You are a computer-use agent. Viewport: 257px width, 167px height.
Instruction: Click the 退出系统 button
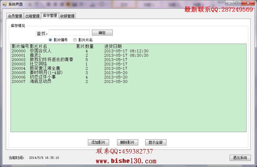coord(240,158)
